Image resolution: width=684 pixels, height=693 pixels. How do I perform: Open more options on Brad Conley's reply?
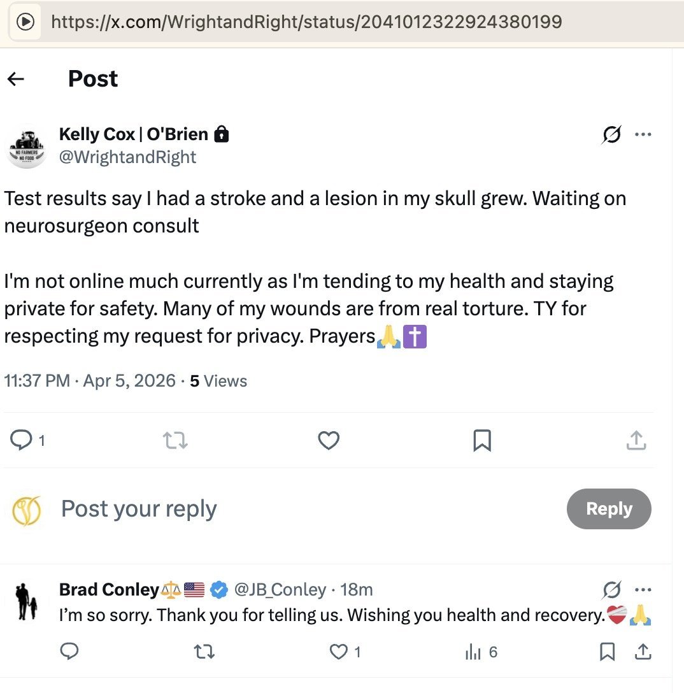pos(643,590)
